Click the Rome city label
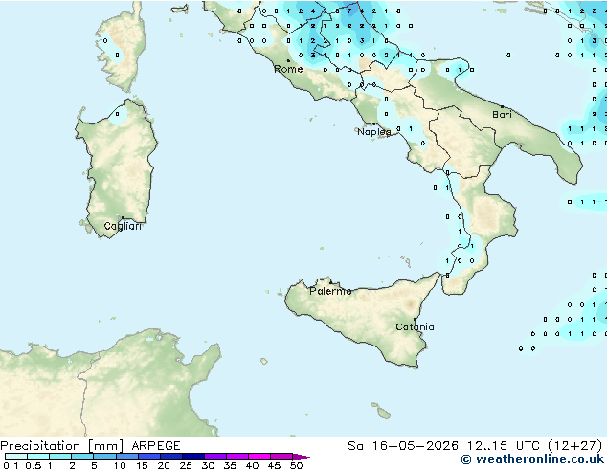The width and height of the screenshot is (607, 469). pos(288,69)
